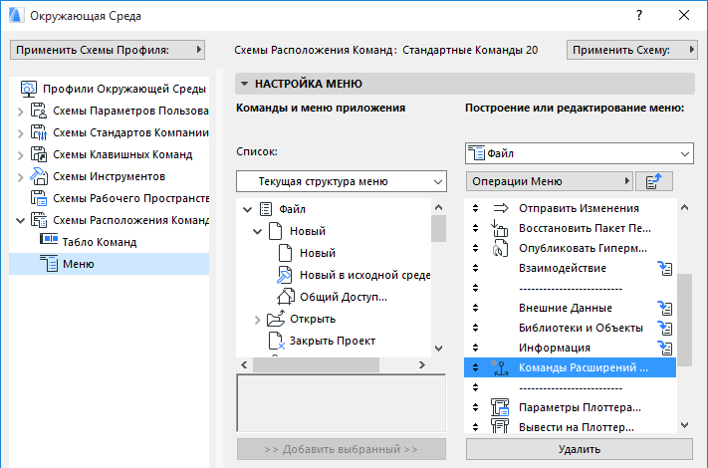The image size is (708, 468).
Task: Select Закрыть Проект in command list
Action: point(332,341)
